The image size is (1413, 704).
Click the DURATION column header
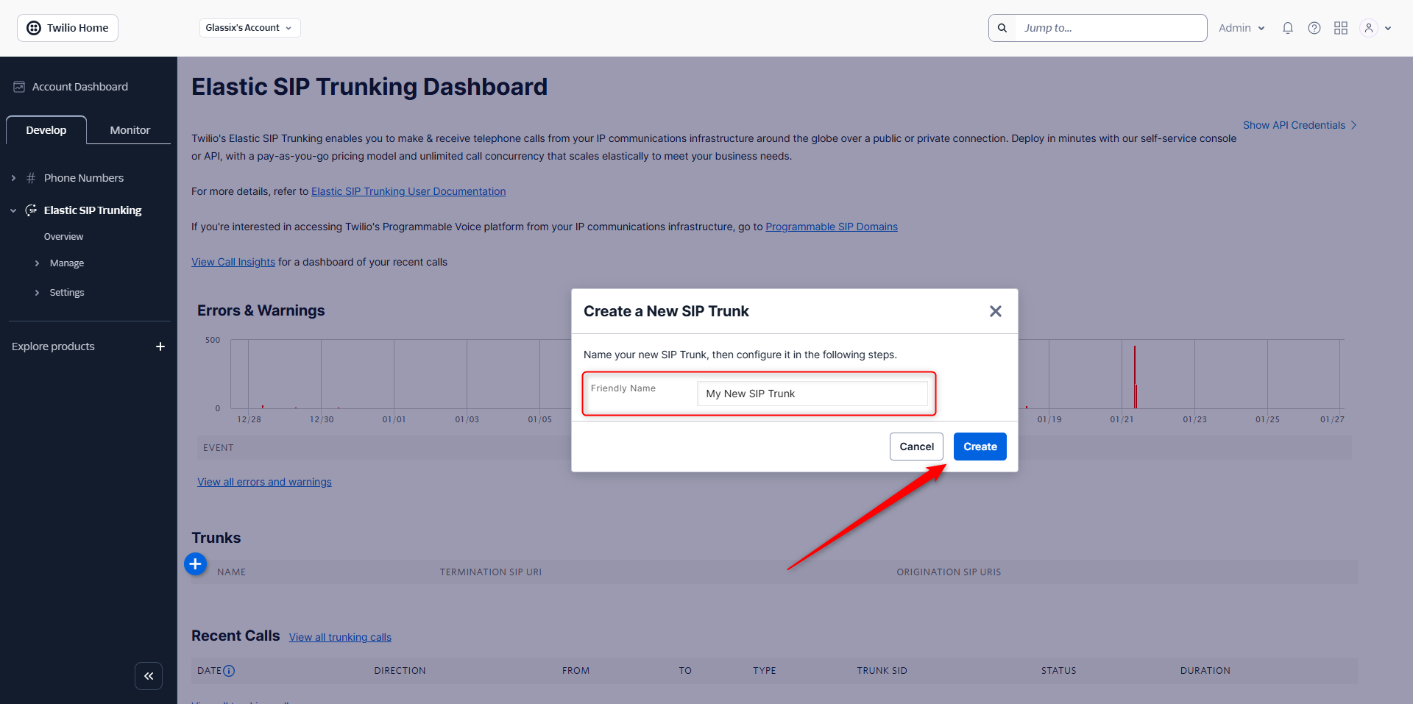(1205, 671)
